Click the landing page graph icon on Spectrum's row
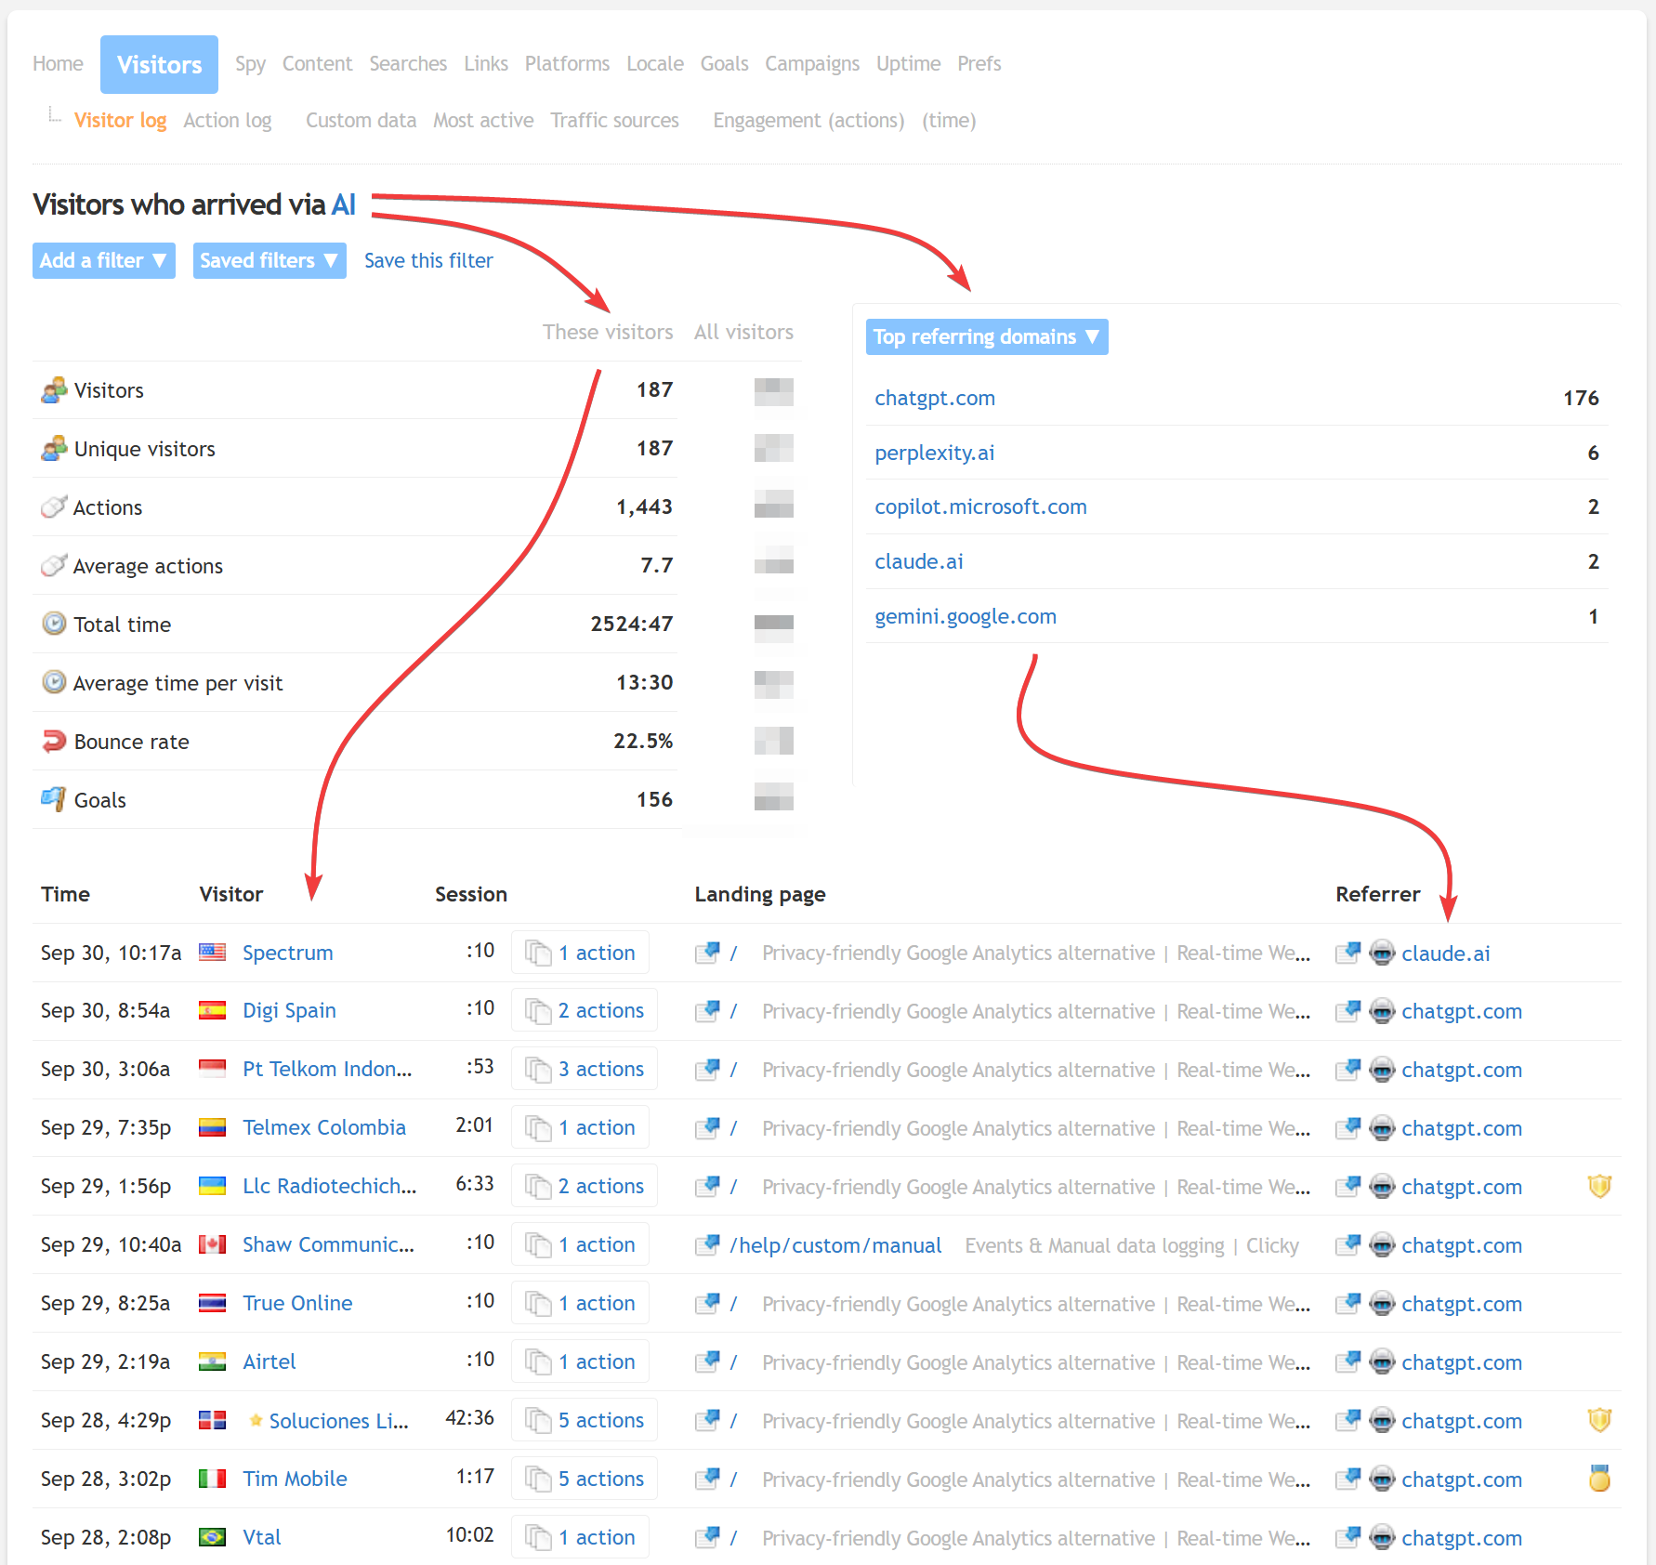Image resolution: width=1656 pixels, height=1565 pixels. pyautogui.click(x=708, y=952)
